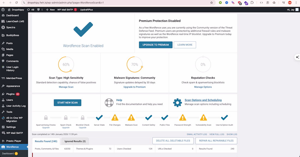Open the Help documentation link
This screenshot has height=157, width=300.
point(119,100)
